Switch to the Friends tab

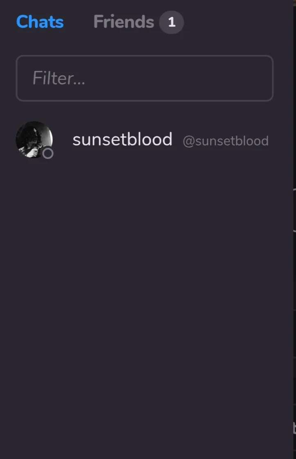coord(123,22)
